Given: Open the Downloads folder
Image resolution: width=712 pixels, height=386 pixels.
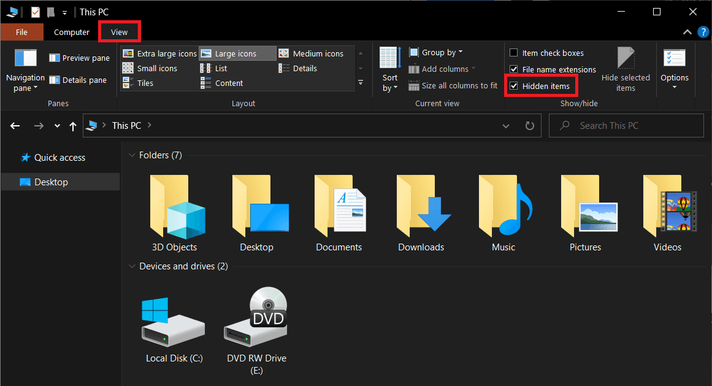Looking at the screenshot, I should pos(421,213).
